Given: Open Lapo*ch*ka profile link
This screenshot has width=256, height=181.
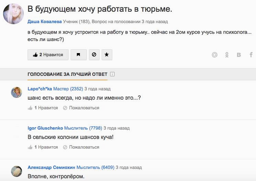Looking at the screenshot, I should click(39, 89).
